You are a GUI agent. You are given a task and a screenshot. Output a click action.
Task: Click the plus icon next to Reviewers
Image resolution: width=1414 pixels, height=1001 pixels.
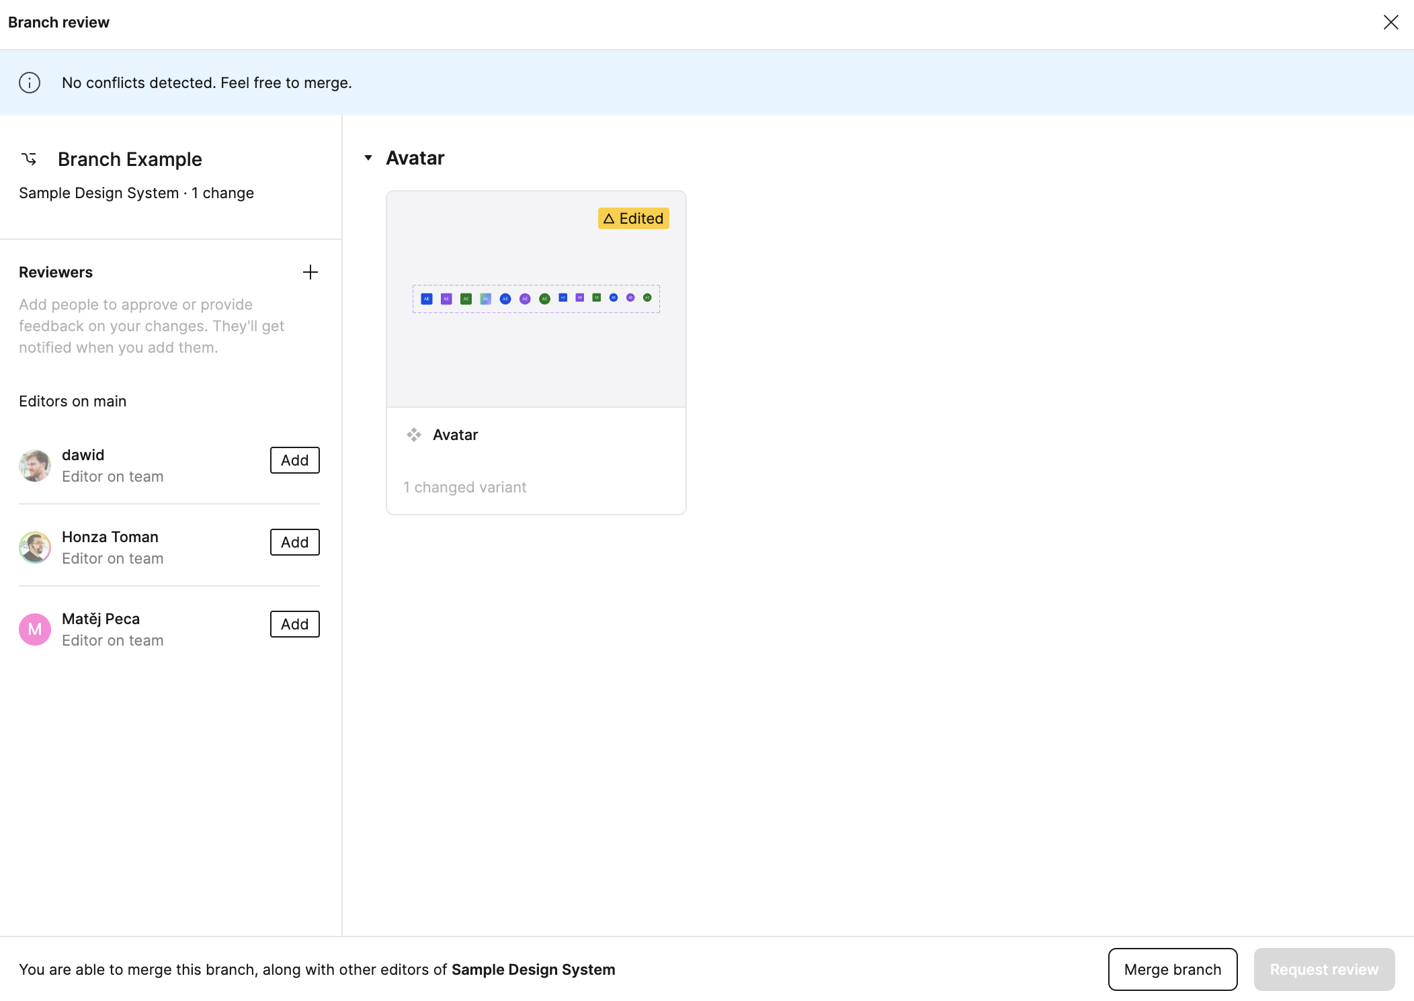click(310, 272)
